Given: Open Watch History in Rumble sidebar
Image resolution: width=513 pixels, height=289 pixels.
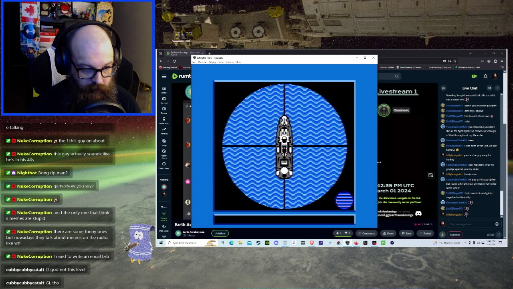Looking at the screenshot, I should (164, 153).
